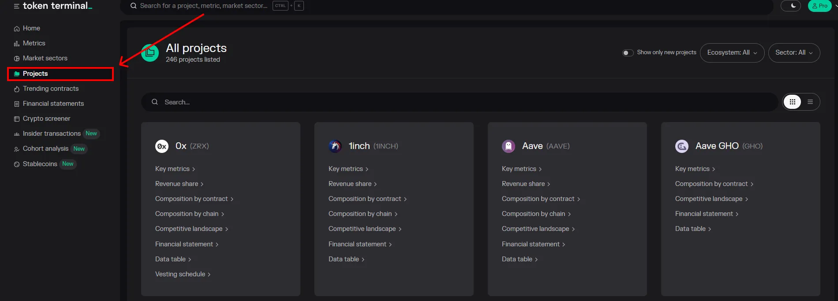
Task: Click the Crypto screener table icon
Action: click(17, 119)
